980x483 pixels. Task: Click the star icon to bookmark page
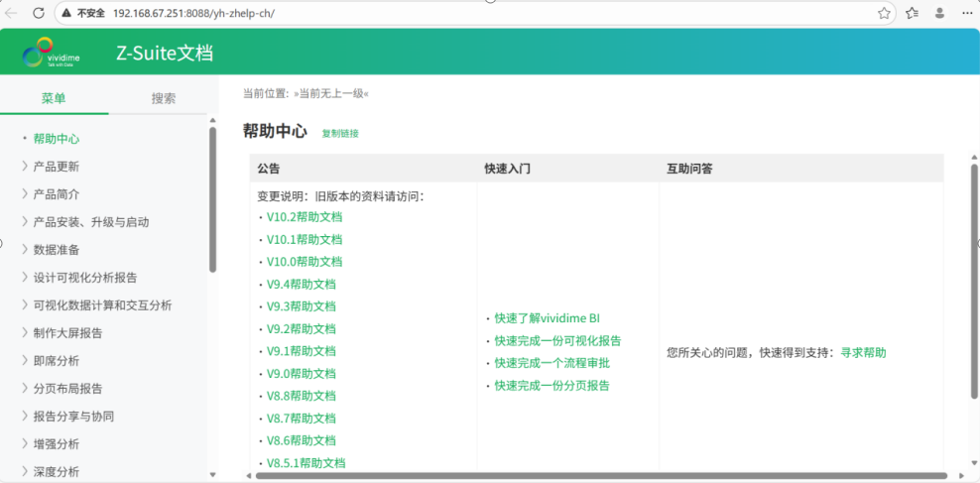pos(884,13)
